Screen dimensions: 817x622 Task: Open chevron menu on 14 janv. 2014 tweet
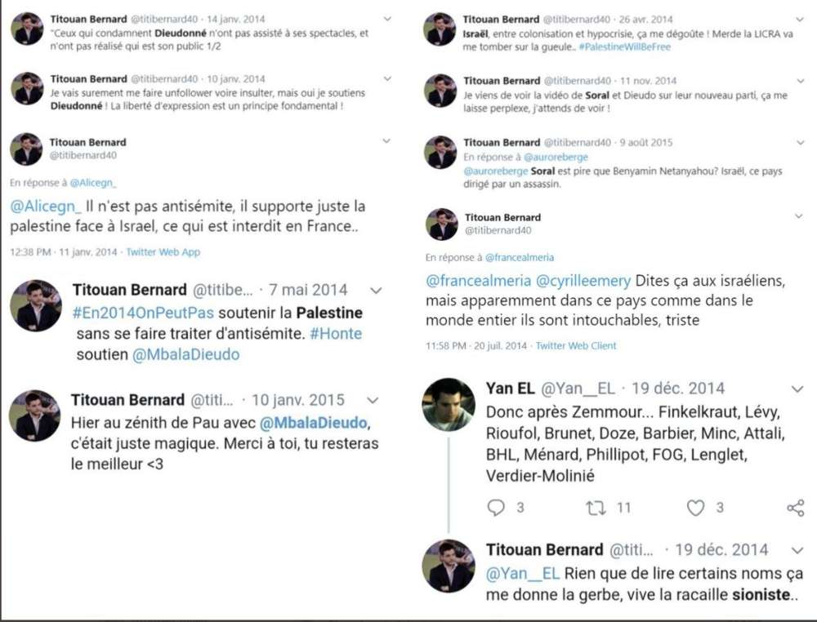[387, 19]
